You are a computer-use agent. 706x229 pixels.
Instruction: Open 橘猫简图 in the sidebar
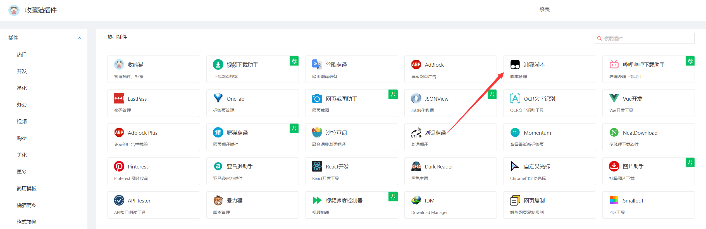click(27, 205)
